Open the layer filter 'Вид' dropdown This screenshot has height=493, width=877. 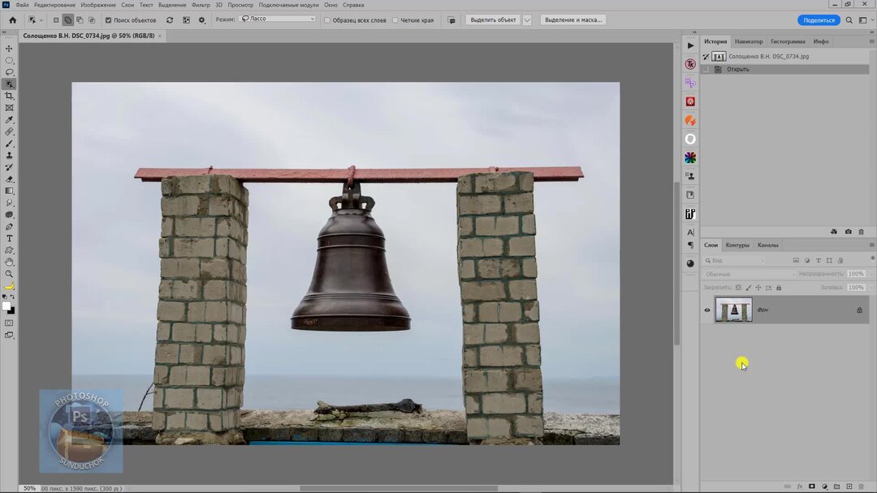tap(734, 261)
